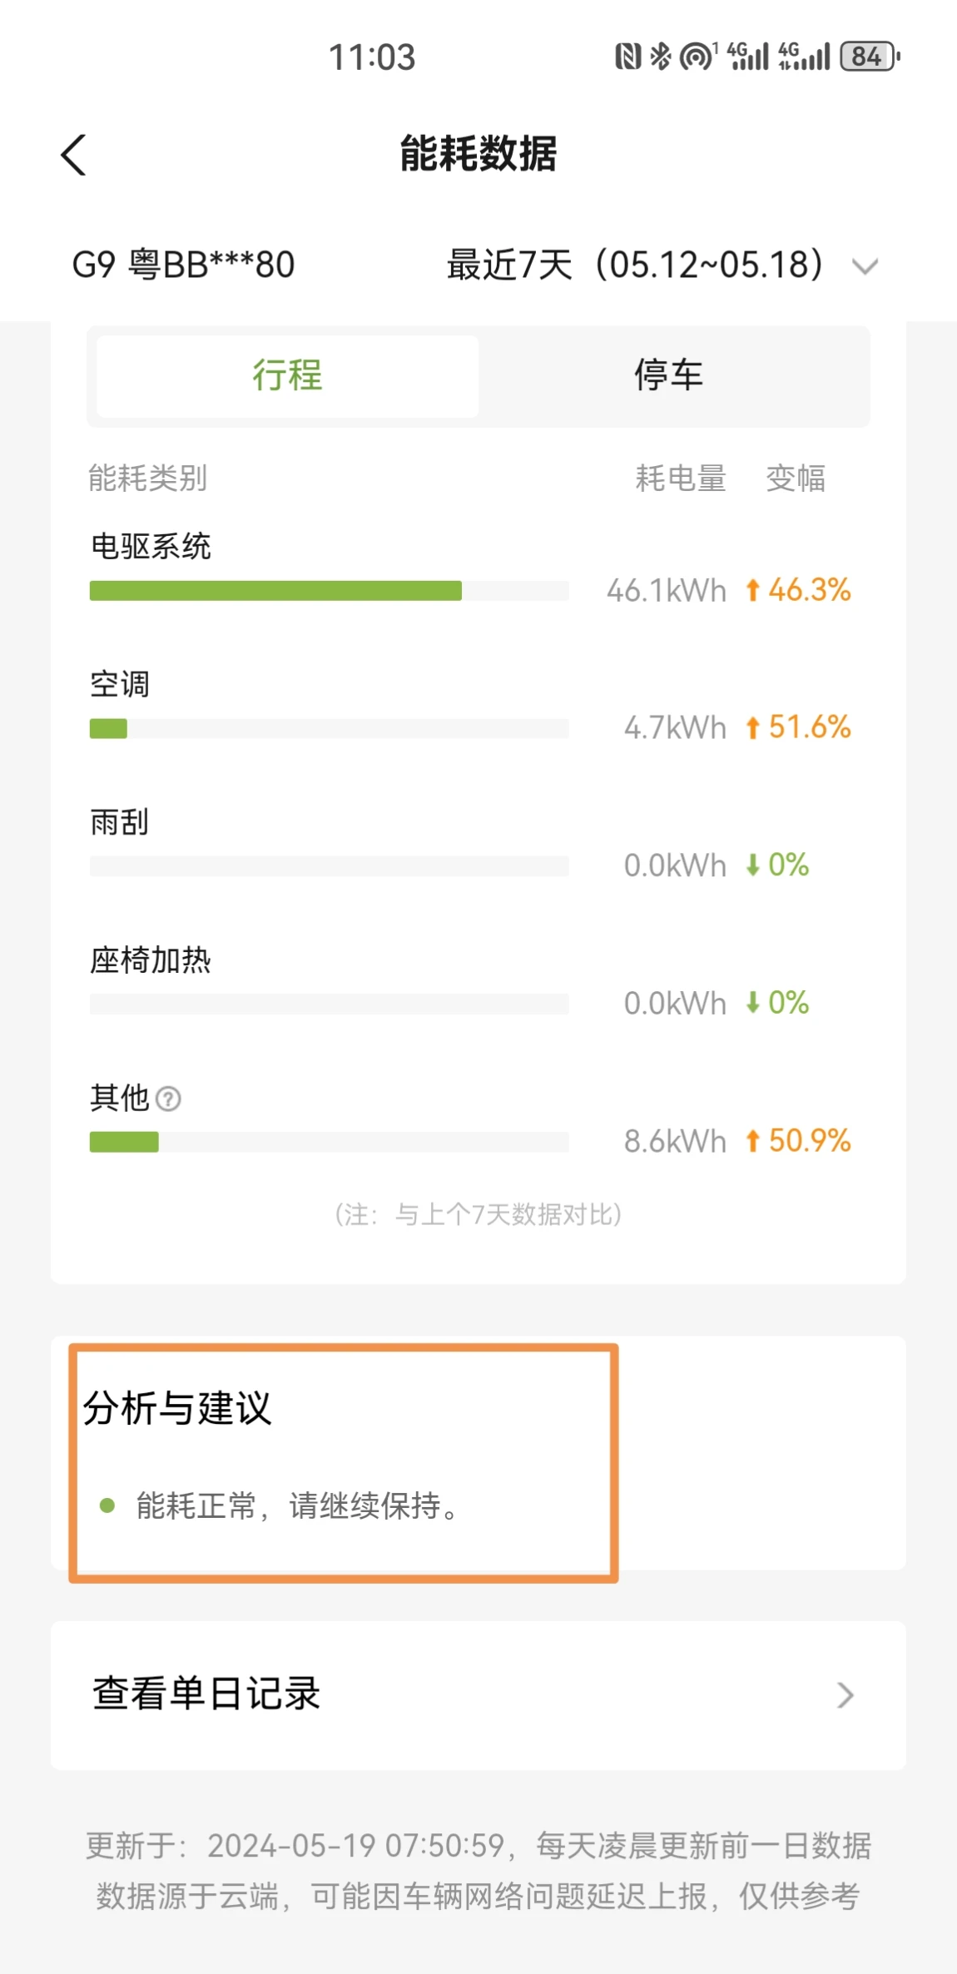This screenshot has height=1974, width=957.
Task: Tap the help icon beside 其他
Action: tap(168, 1099)
